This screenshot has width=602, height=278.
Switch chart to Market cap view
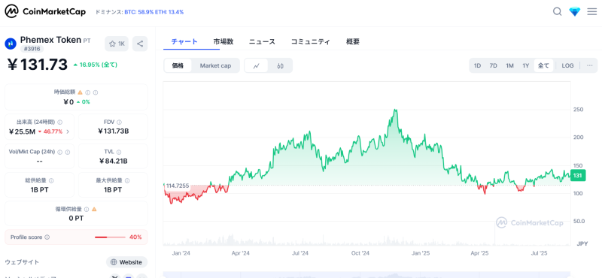point(215,65)
